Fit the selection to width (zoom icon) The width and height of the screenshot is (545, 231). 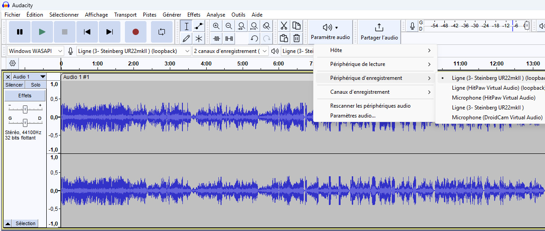242,26
